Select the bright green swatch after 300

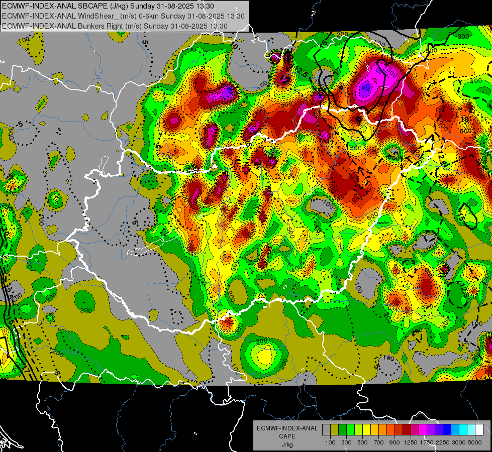pos(350,430)
